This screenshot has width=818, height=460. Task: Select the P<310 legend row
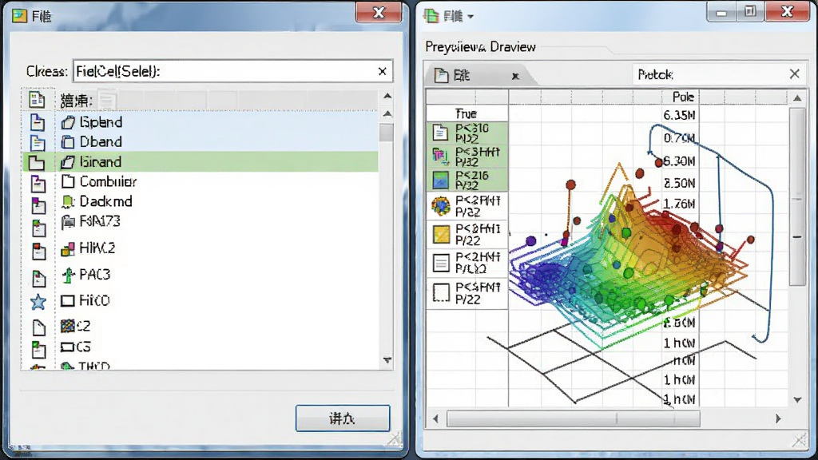[x=467, y=133]
